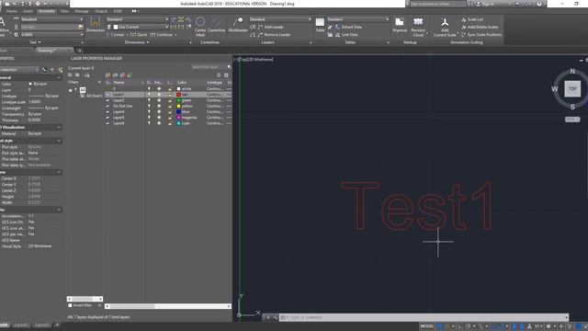Enable the Invert filter checkbox
Screen dimensions: 588x331
(70, 305)
